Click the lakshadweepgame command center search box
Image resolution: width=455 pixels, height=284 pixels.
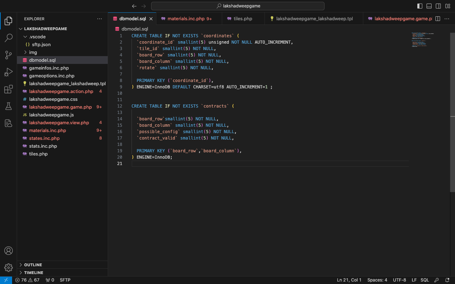point(237,6)
